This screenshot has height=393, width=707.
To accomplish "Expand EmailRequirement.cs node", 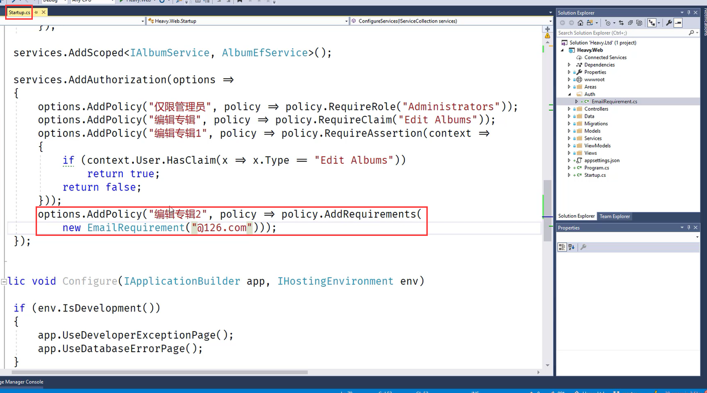I will tap(577, 101).
